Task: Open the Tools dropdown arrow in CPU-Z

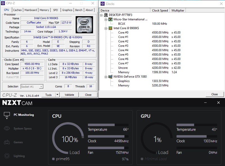Action: [x=57, y=95]
